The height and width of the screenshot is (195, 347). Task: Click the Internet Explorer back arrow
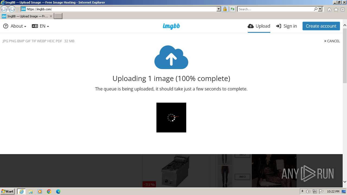pyautogui.click(x=4, y=9)
